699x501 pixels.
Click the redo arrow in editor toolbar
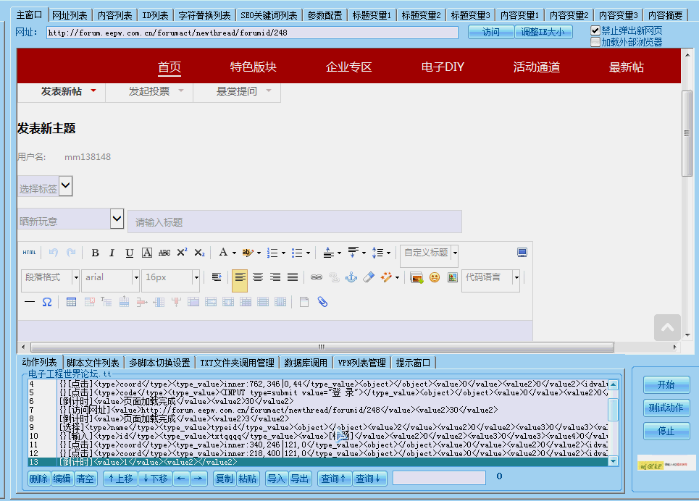click(71, 253)
